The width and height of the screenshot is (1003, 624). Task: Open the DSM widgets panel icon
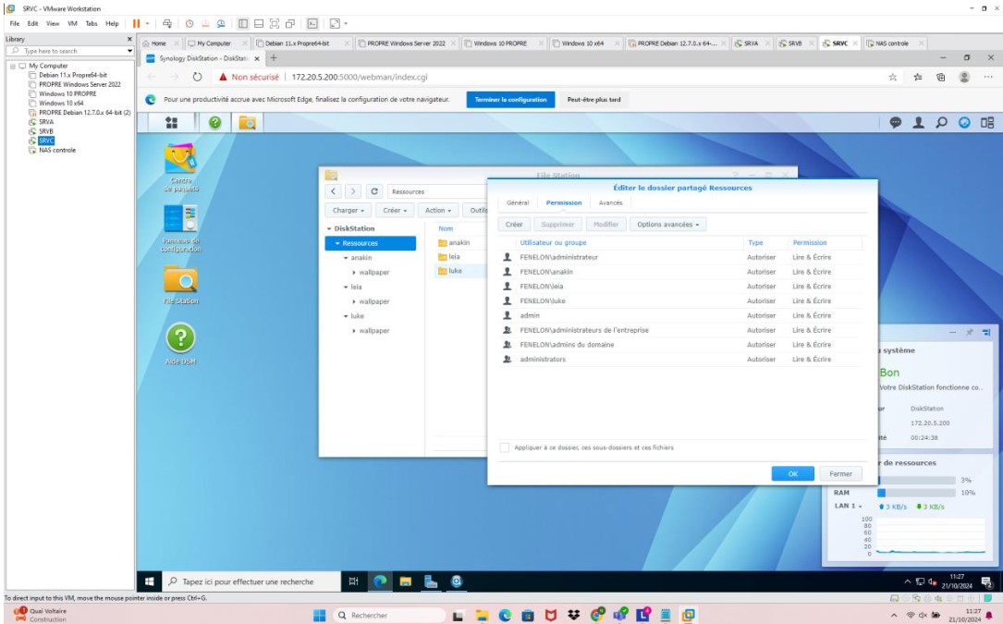tap(964, 122)
